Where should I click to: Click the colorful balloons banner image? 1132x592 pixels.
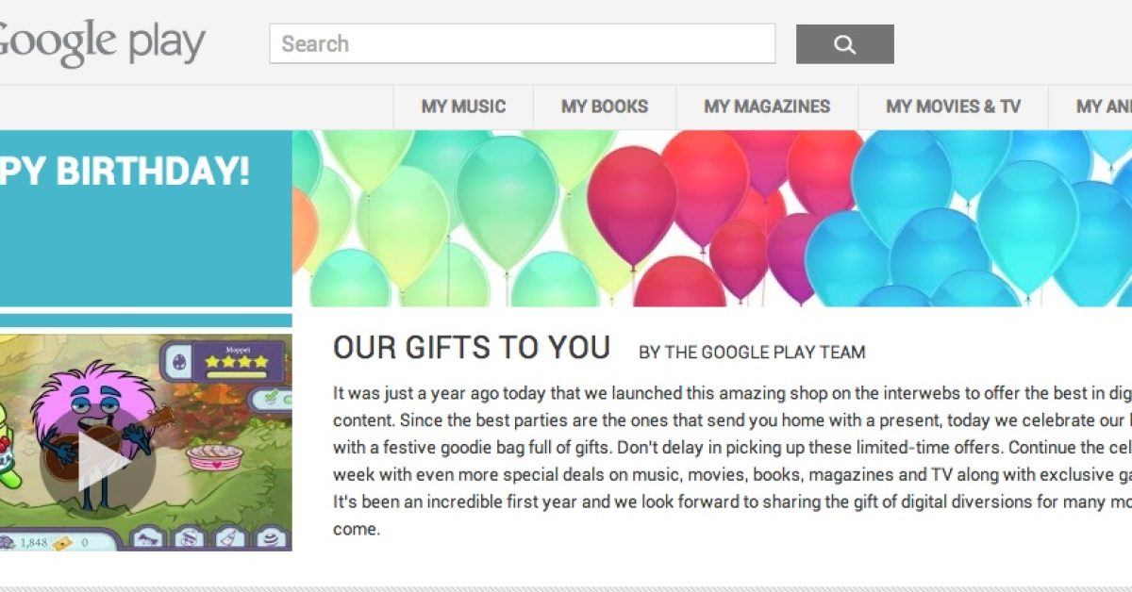711,218
